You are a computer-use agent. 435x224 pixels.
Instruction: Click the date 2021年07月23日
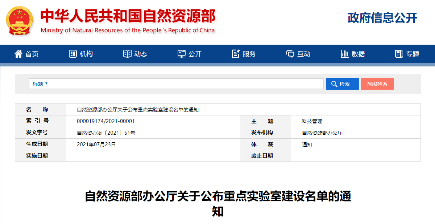coord(96,144)
